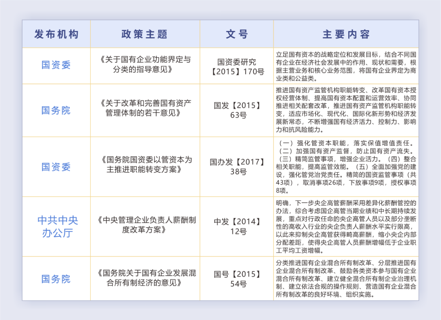Click the content starting （一）强化管资本职能

tap(346, 167)
